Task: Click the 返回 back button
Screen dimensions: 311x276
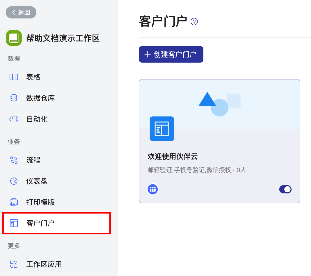Action: click(x=21, y=12)
